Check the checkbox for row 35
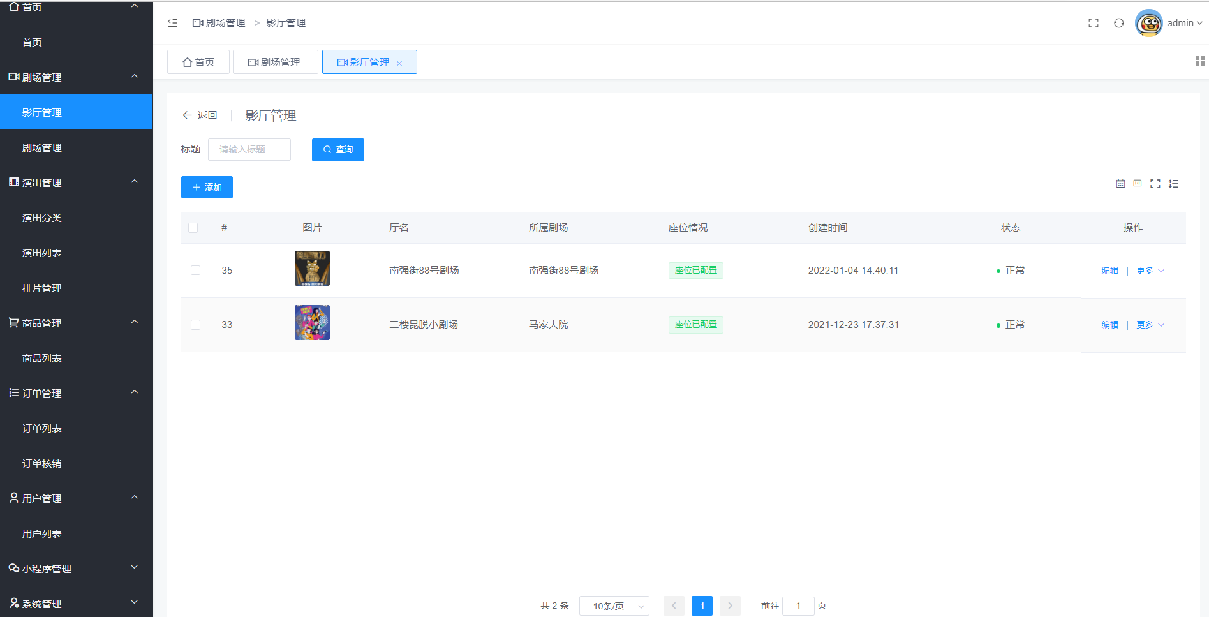 coord(196,271)
